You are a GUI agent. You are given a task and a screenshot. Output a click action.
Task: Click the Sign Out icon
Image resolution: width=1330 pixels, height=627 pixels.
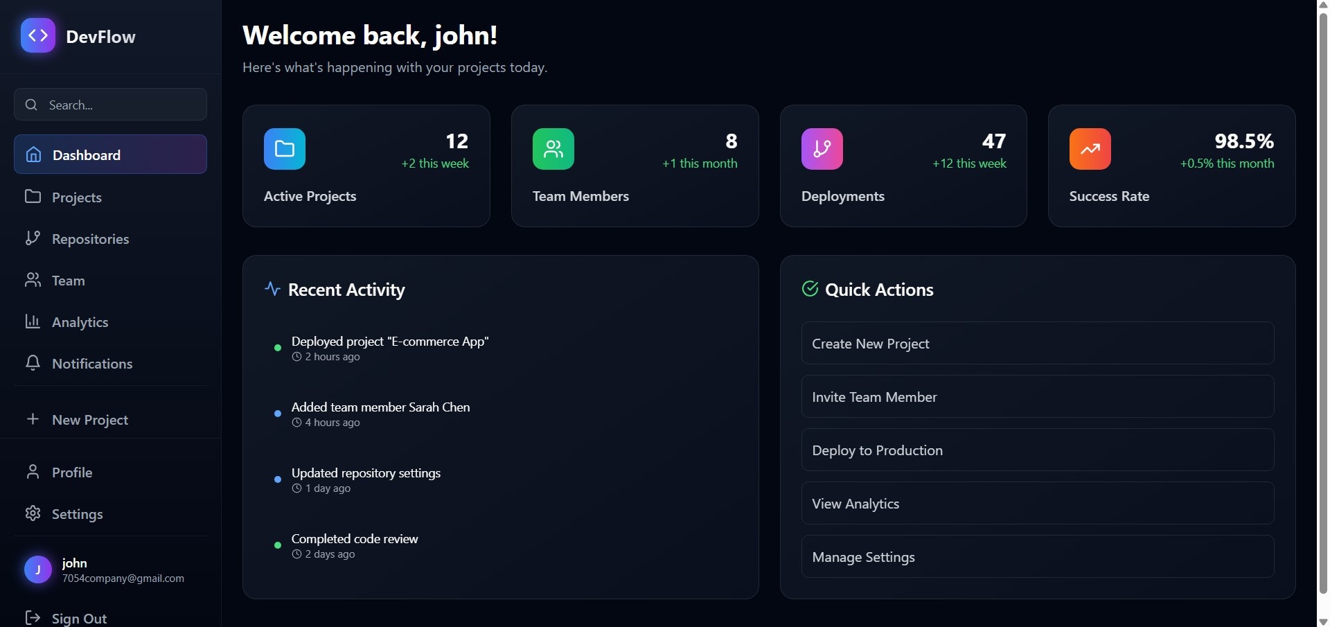(x=33, y=617)
